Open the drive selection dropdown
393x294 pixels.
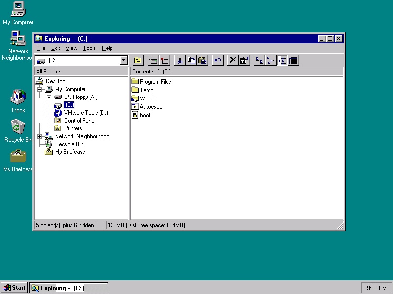123,60
